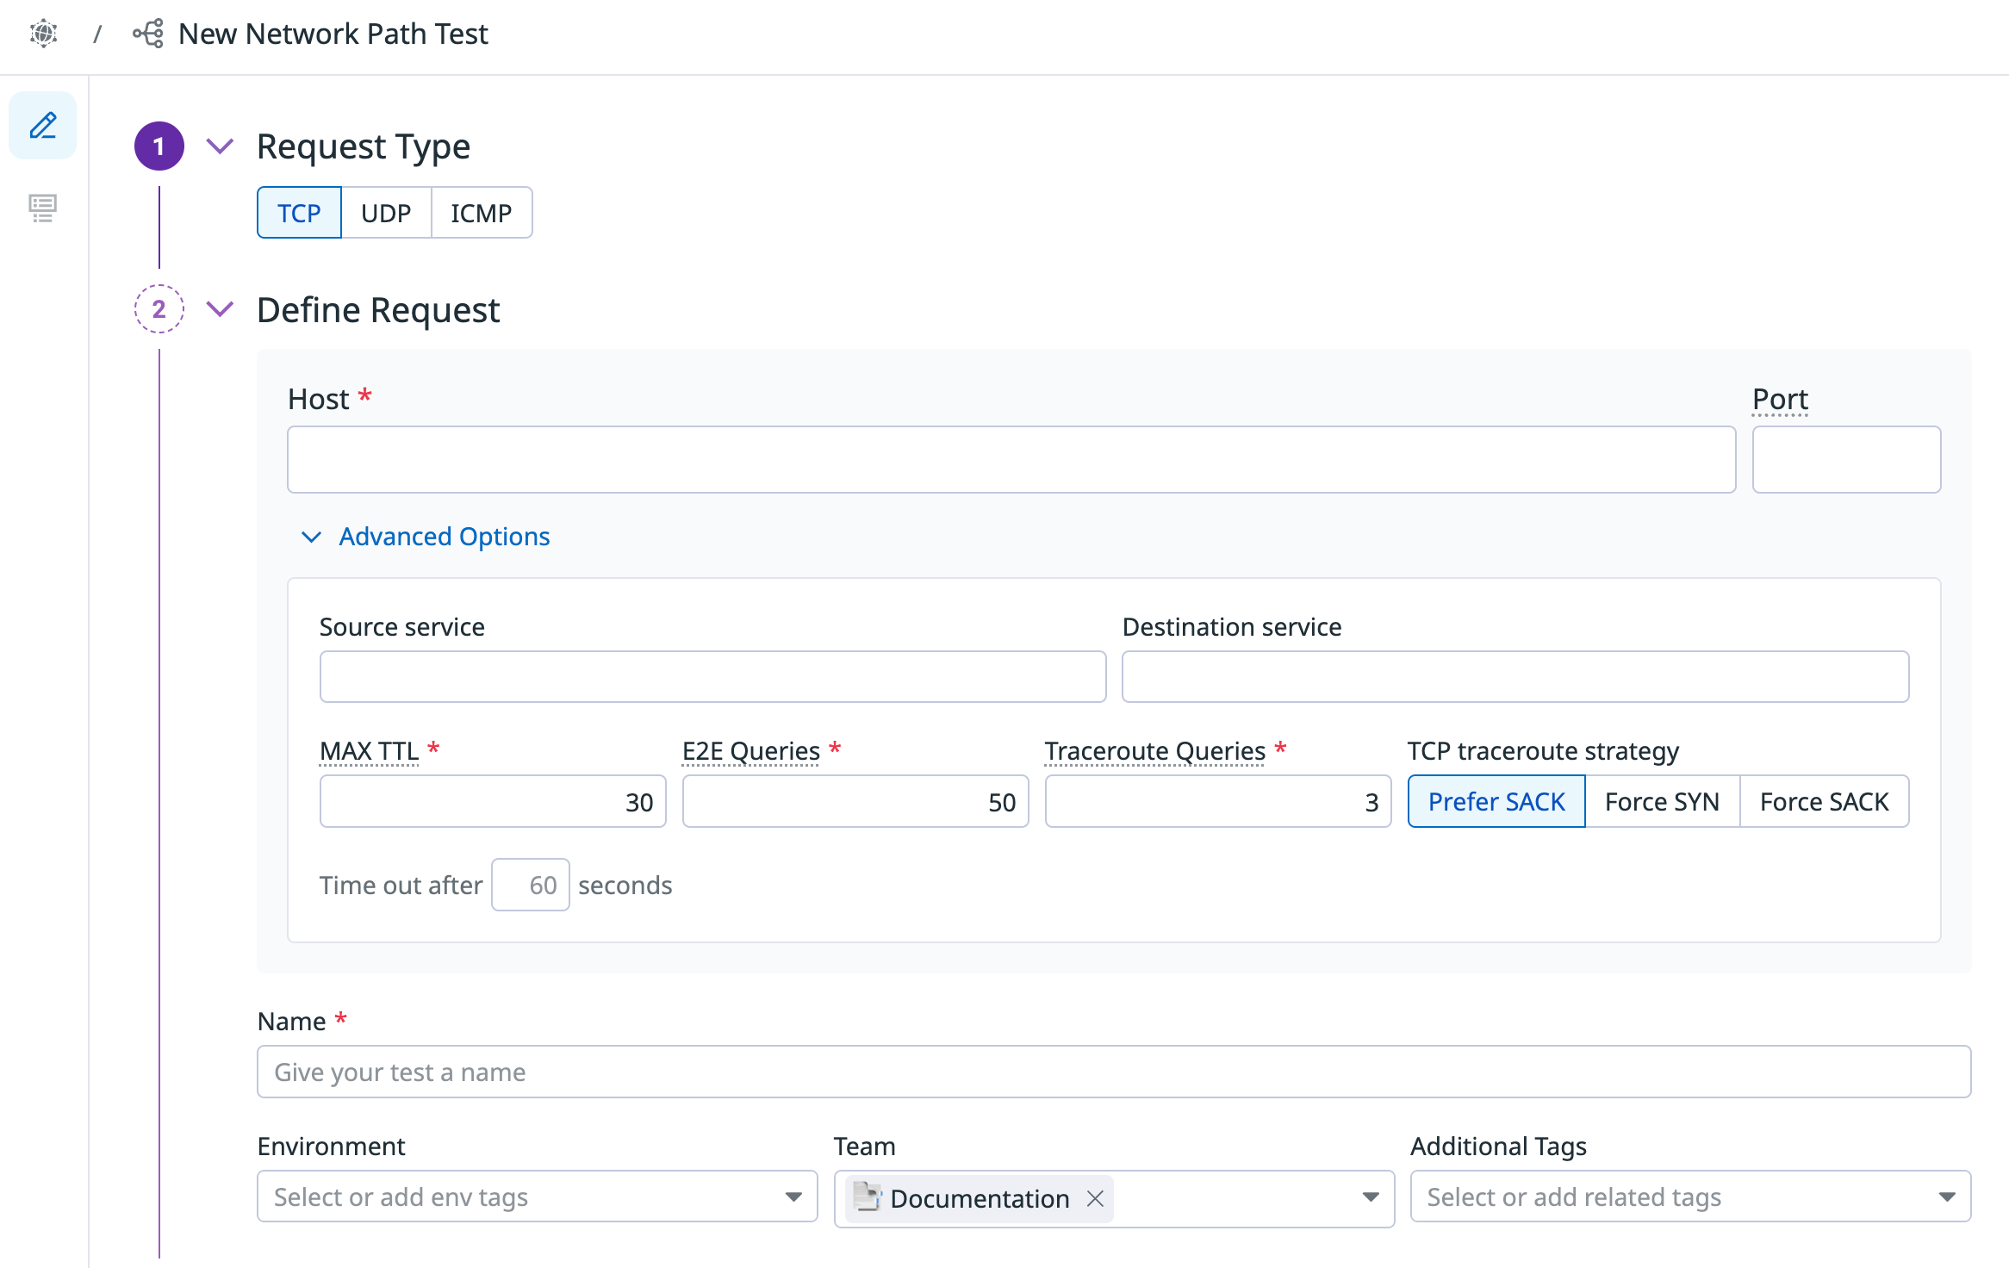Click the test Name input field
The image size is (2009, 1268).
pos(1113,1072)
